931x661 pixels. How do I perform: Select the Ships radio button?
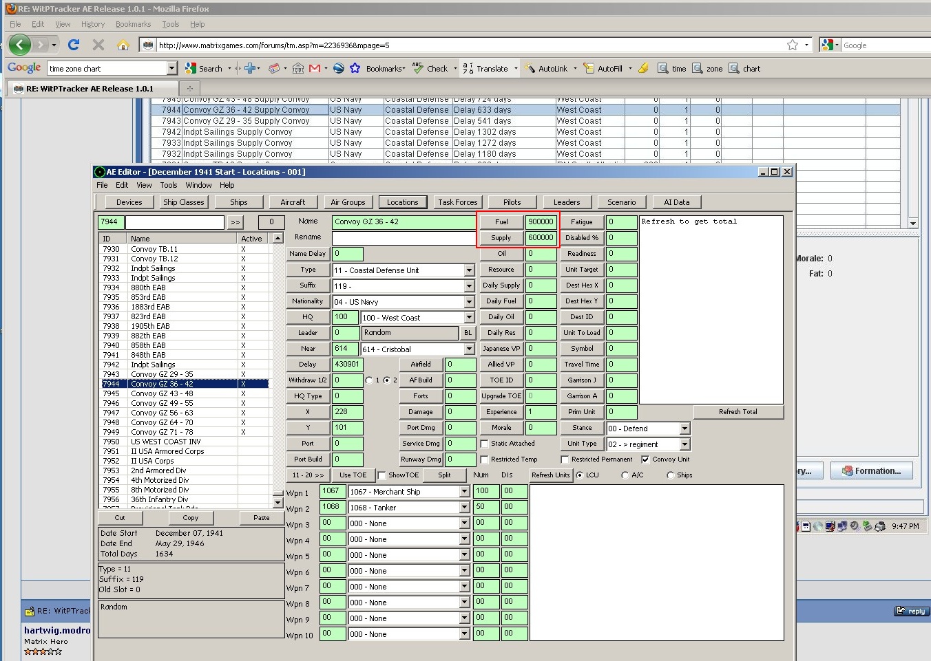tap(670, 475)
